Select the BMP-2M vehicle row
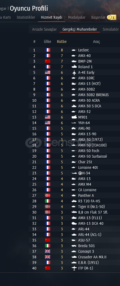Viewport: 120px width, 286px height. 74,62
